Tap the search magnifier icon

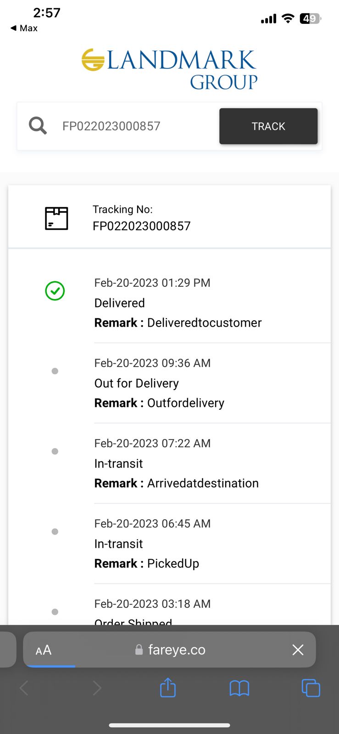click(x=38, y=126)
